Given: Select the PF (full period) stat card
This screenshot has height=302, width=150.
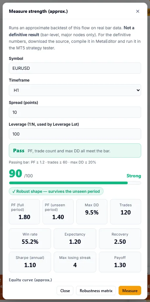Looking at the screenshot, I should click(x=24, y=212).
